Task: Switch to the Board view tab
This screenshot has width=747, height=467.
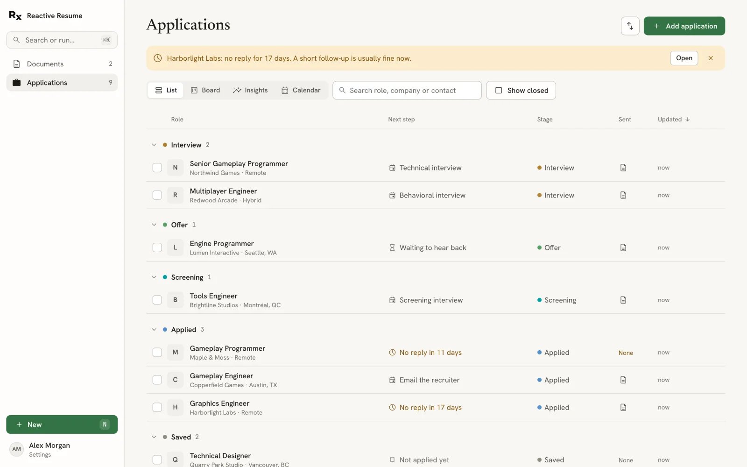Action: pyautogui.click(x=205, y=91)
